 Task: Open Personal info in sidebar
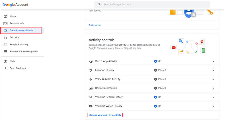pyautogui.click(x=17, y=23)
